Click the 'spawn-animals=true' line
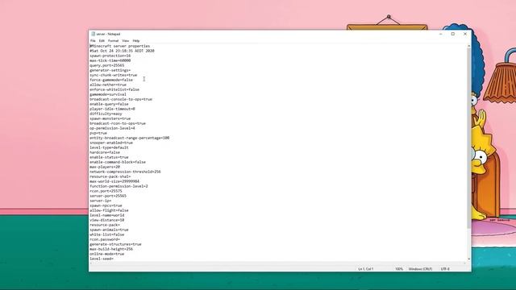This screenshot has width=516, height=290. coord(109,230)
